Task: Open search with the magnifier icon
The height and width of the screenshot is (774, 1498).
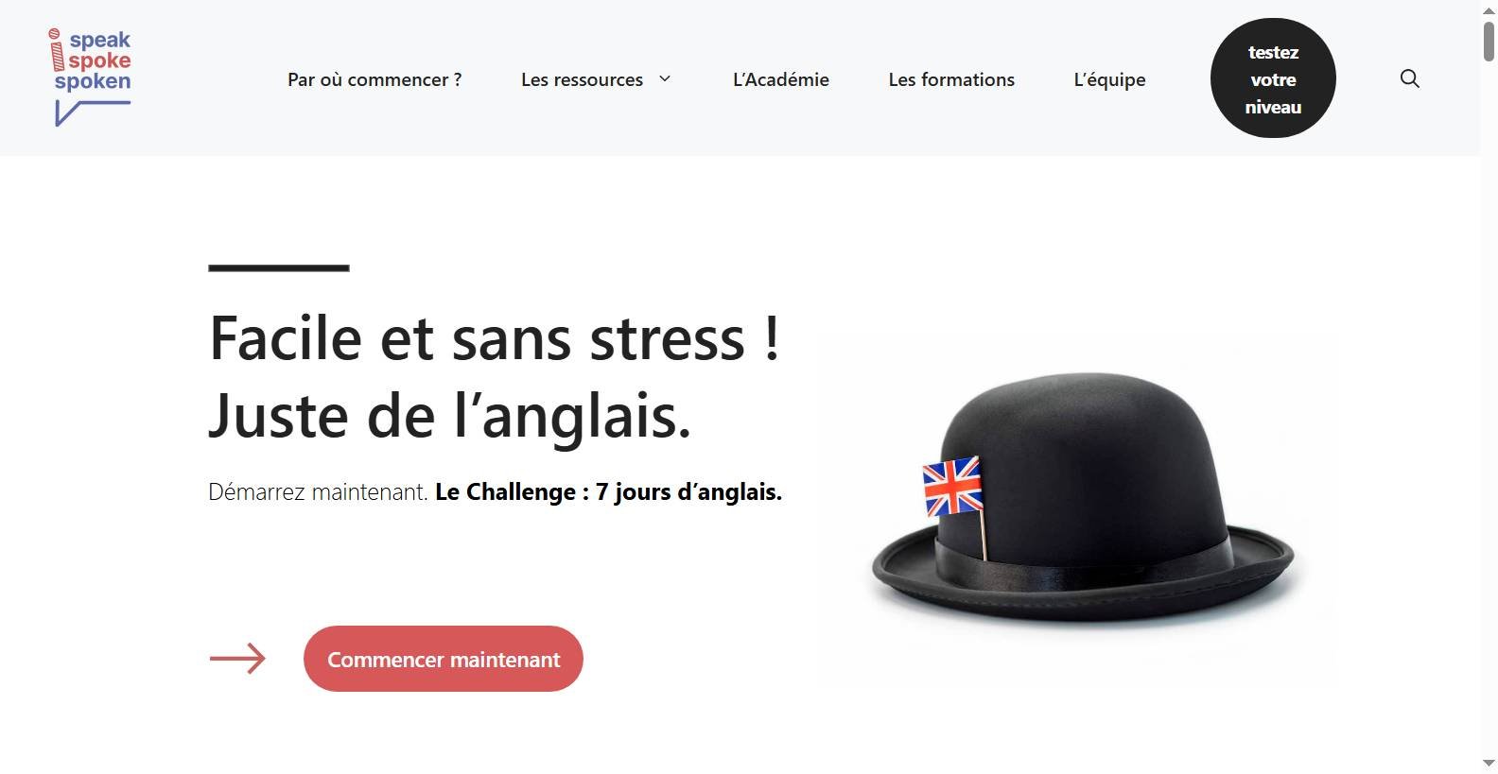Action: click(x=1409, y=78)
